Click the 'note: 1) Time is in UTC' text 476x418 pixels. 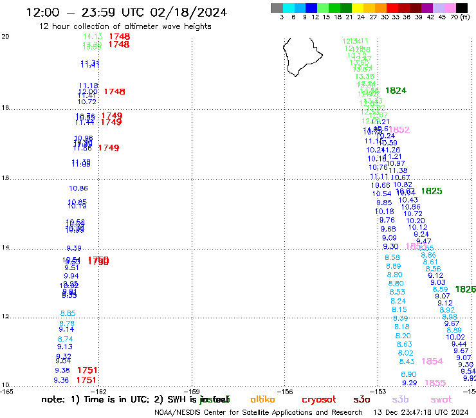click(x=95, y=399)
